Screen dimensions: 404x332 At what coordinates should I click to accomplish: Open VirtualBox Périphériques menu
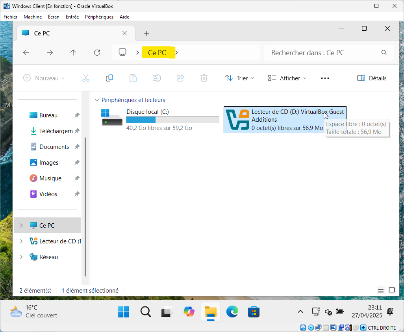pyautogui.click(x=99, y=17)
